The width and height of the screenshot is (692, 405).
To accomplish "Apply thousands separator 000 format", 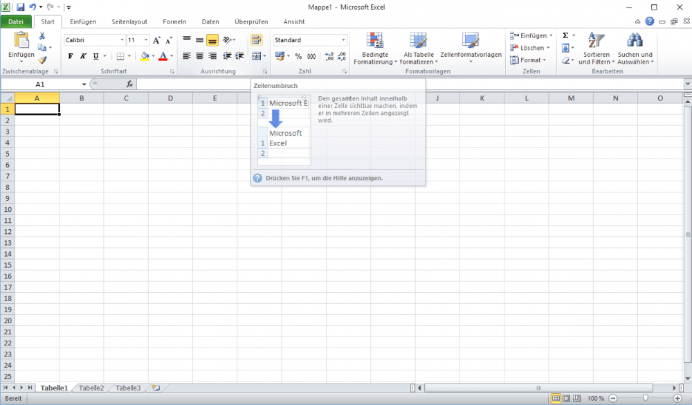I will (x=311, y=56).
